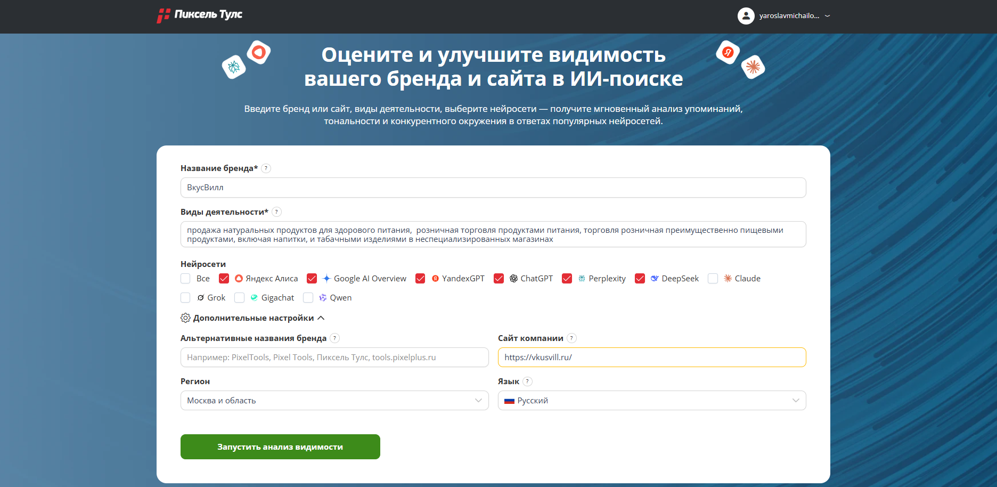The width and height of the screenshot is (997, 487).
Task: Enable the Gigachat checkbox
Action: point(240,298)
